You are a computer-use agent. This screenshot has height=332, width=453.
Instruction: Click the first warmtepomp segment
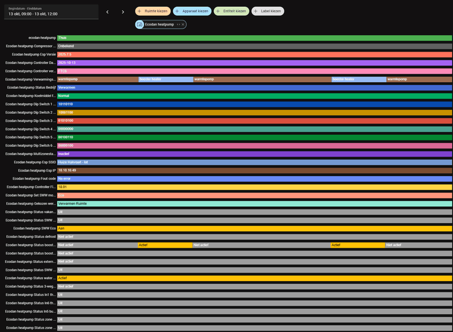pyautogui.click(x=98, y=79)
